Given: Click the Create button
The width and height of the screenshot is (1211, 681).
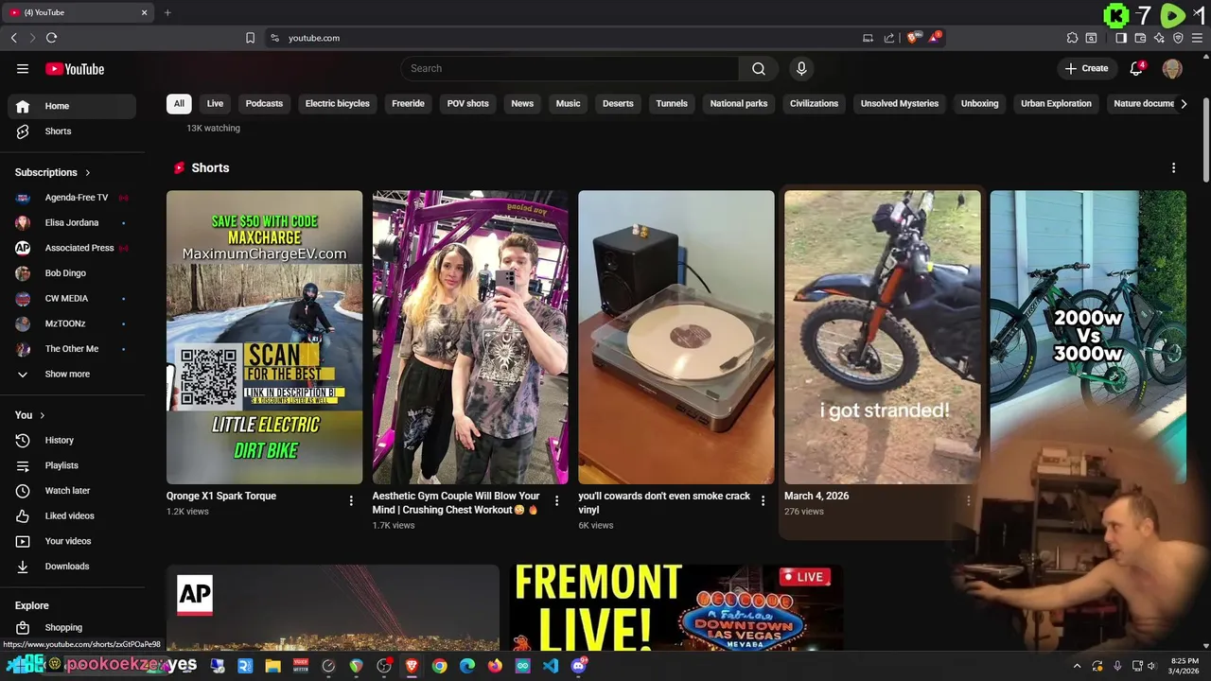Looking at the screenshot, I should click(1086, 68).
